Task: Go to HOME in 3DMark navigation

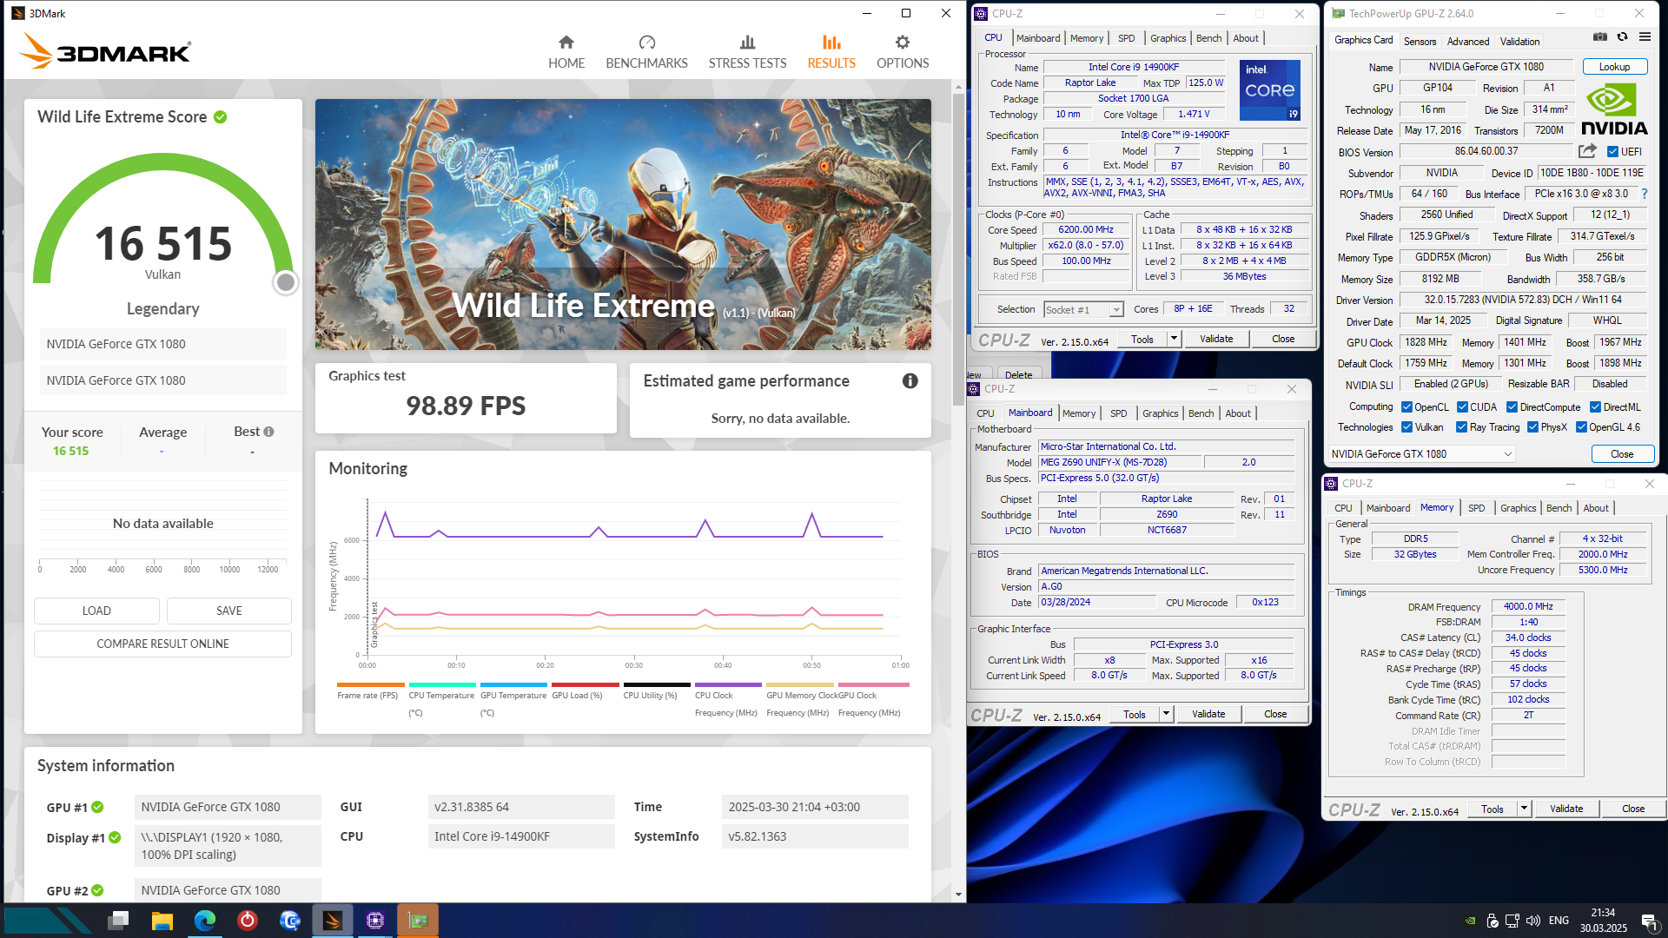Action: tap(566, 52)
